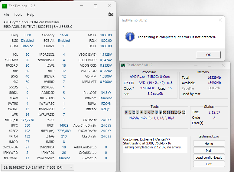The image size is (234, 172).
Task: Close the TestMem5 main window
Action: click(x=223, y=65)
